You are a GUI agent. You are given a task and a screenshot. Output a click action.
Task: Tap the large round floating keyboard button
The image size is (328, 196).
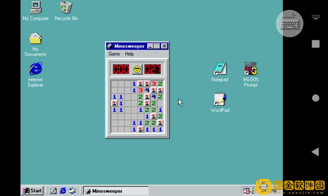pyautogui.click(x=289, y=24)
